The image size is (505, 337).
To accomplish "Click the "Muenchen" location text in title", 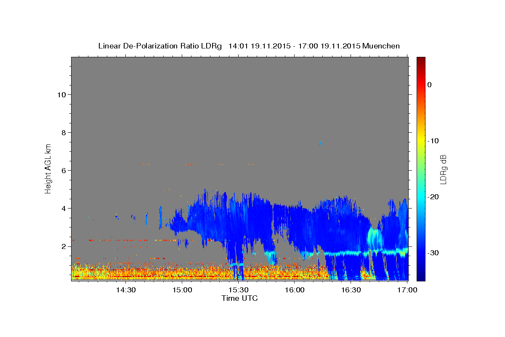I will (x=381, y=46).
